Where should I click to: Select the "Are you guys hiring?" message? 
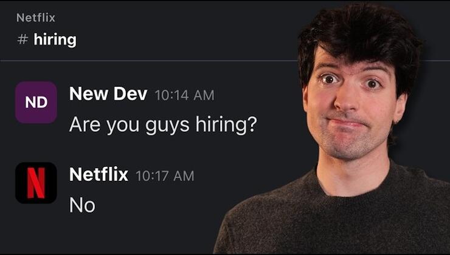tap(163, 124)
